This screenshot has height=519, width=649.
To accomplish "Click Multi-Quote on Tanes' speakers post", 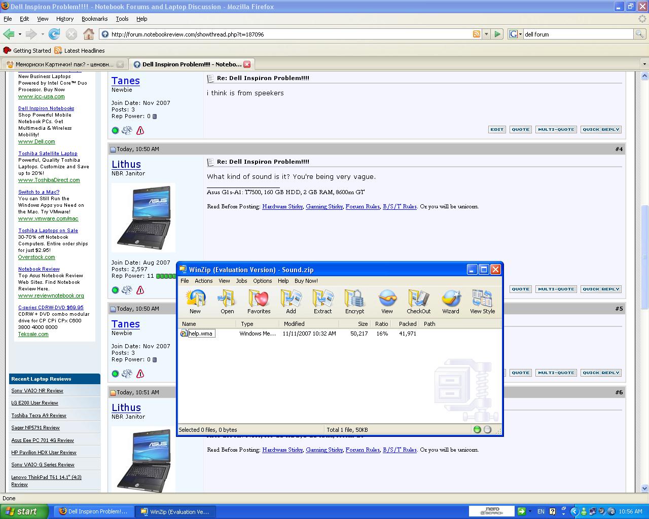I will [x=556, y=129].
